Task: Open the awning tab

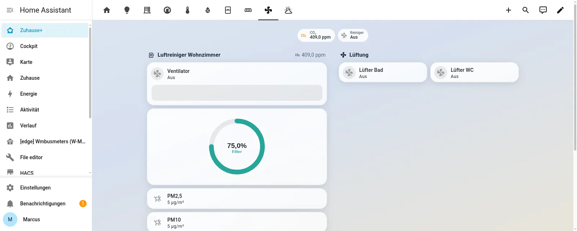Action: click(x=248, y=10)
